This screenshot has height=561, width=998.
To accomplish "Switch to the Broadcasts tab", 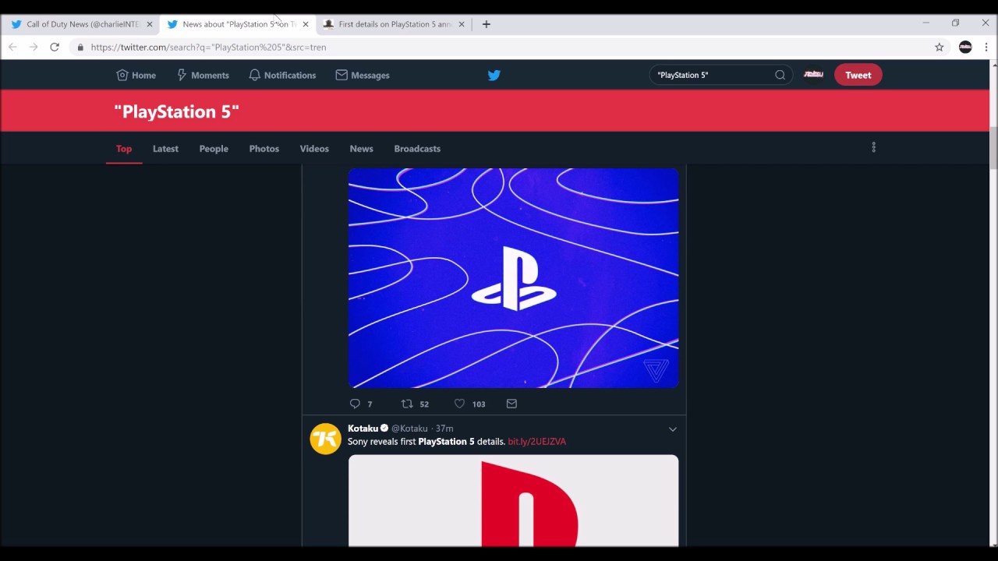I will coord(417,148).
